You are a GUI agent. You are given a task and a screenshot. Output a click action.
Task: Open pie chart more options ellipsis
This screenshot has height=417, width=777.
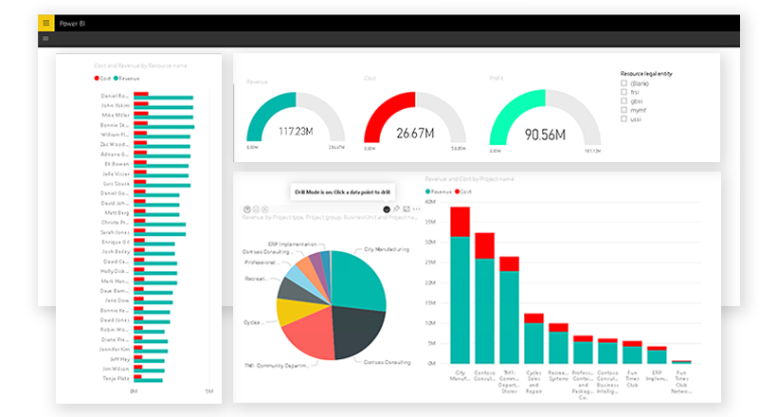coord(416,209)
